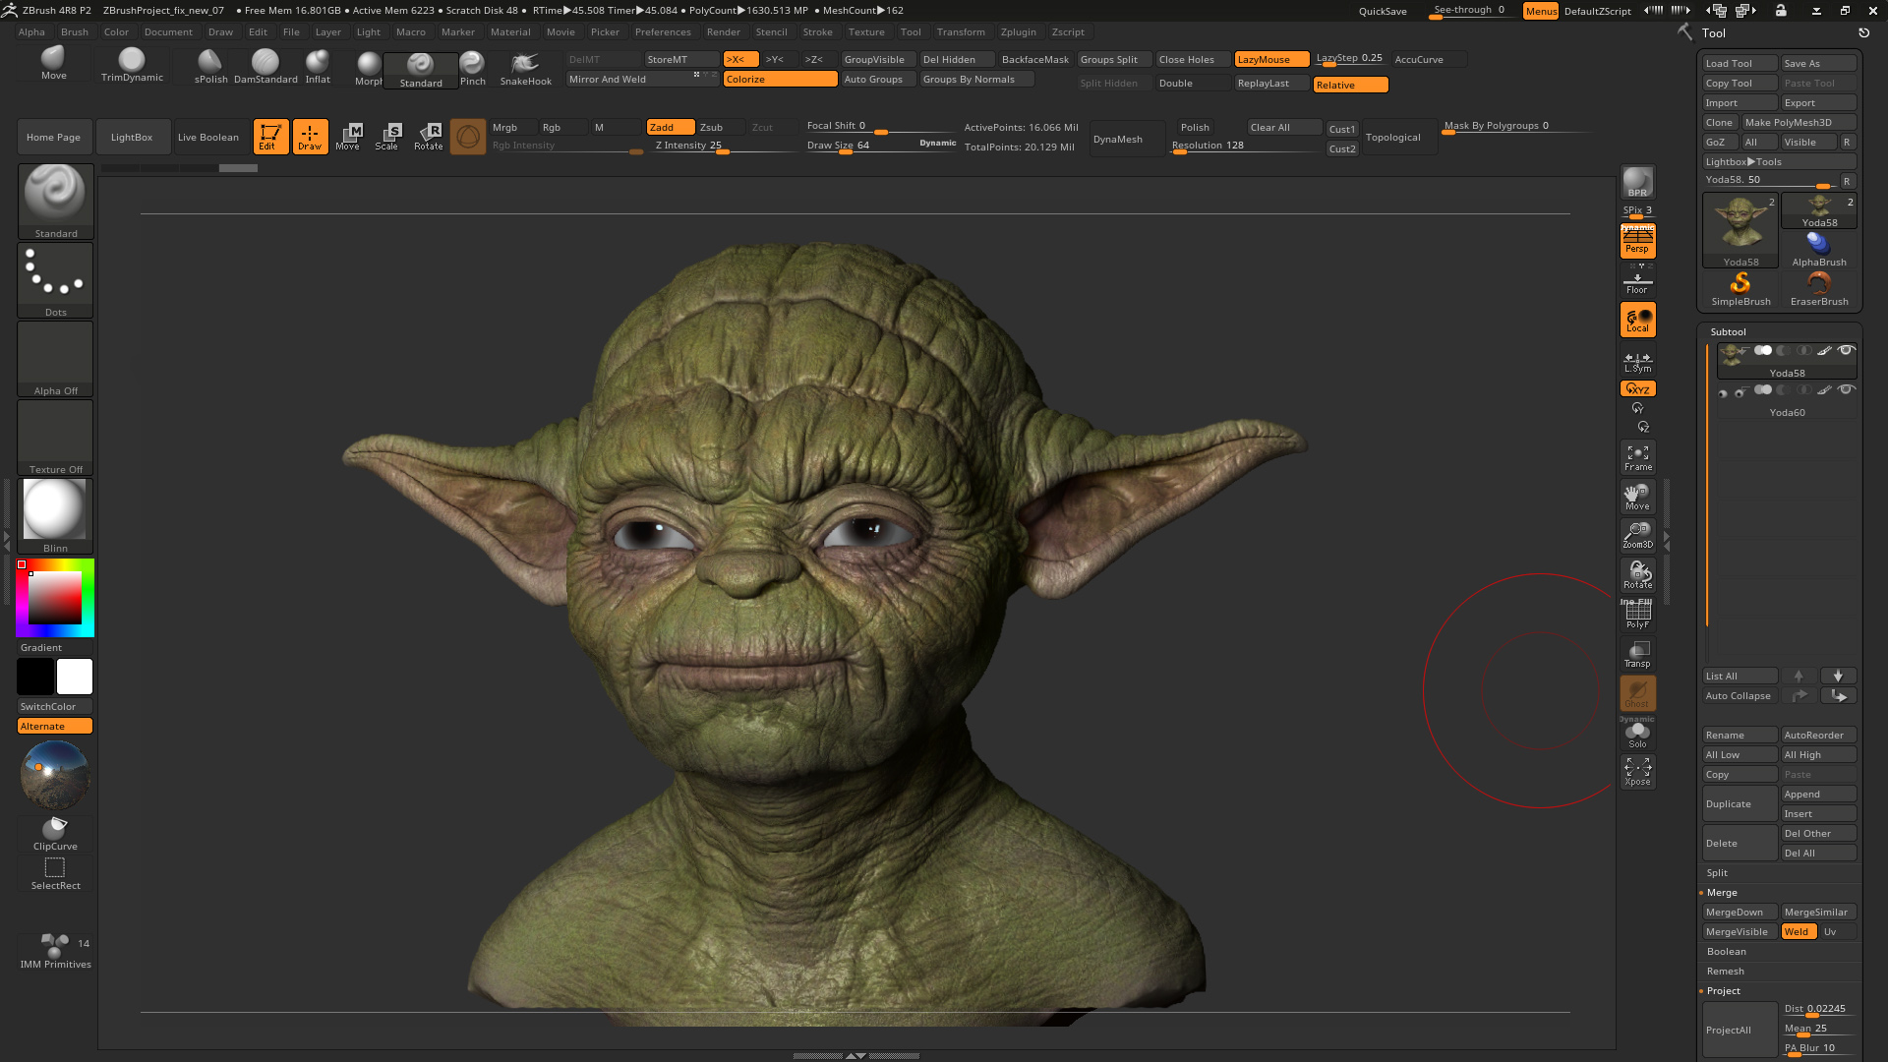Click the Zoom3D navigation icon
This screenshot has width=1888, height=1062.
coord(1637,536)
